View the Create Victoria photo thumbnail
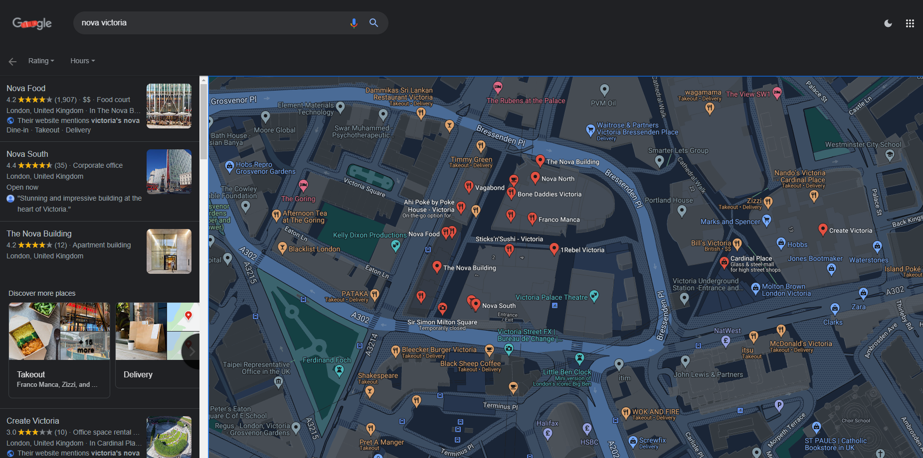Screen dimensions: 923x458 [x=169, y=437]
